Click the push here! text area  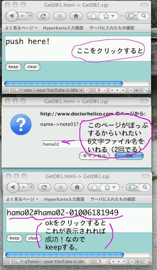click(78, 48)
